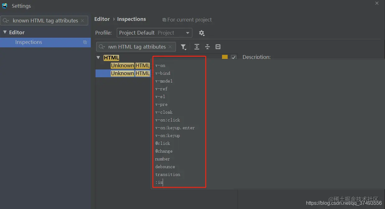The height and width of the screenshot is (209, 385).
Task: Focus the left settings search field
Action: (x=44, y=21)
